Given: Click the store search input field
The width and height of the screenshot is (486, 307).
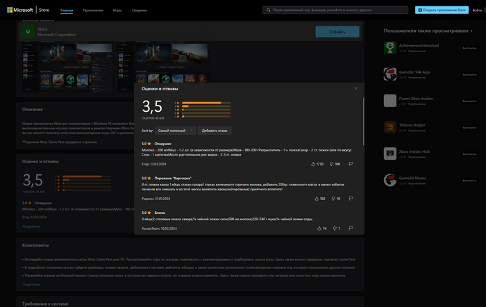Looking at the screenshot, I should pos(336,10).
